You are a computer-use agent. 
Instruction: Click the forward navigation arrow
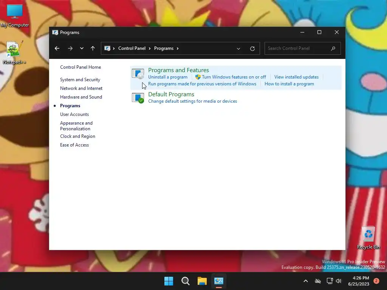[70, 48]
